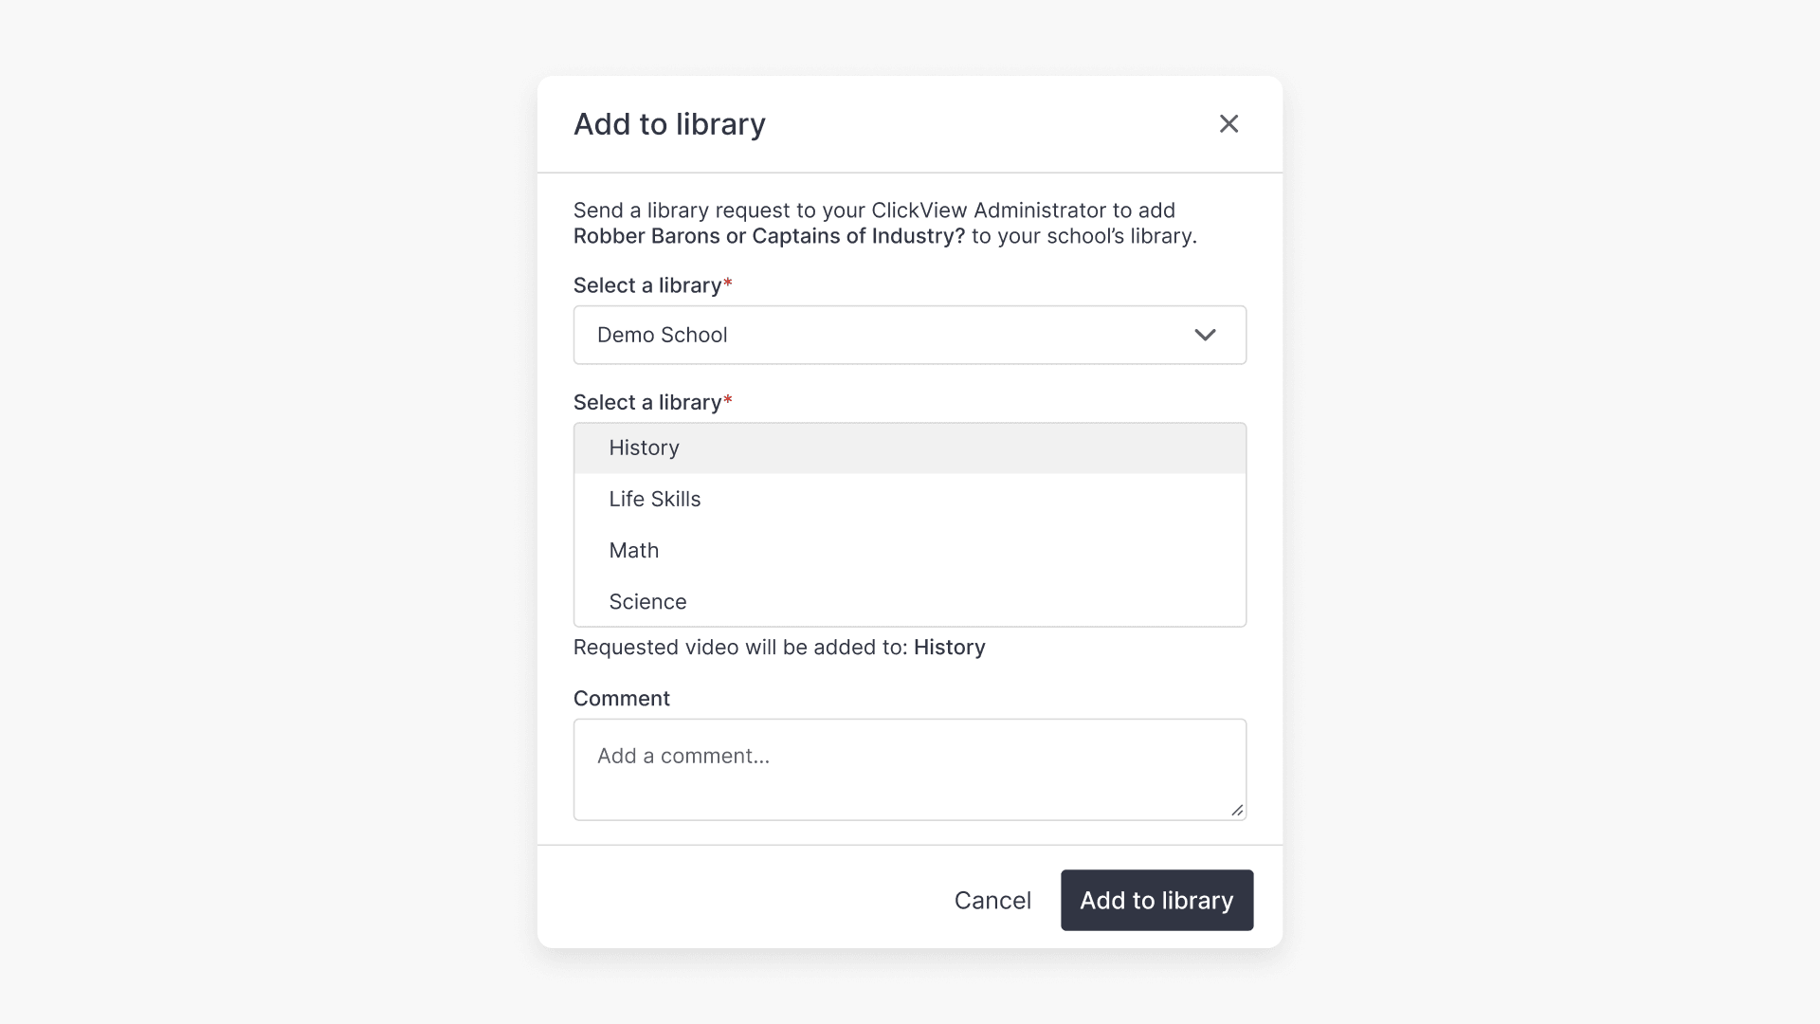The height and width of the screenshot is (1024, 1820).
Task: Click the highlighted History option
Action: coord(645,448)
